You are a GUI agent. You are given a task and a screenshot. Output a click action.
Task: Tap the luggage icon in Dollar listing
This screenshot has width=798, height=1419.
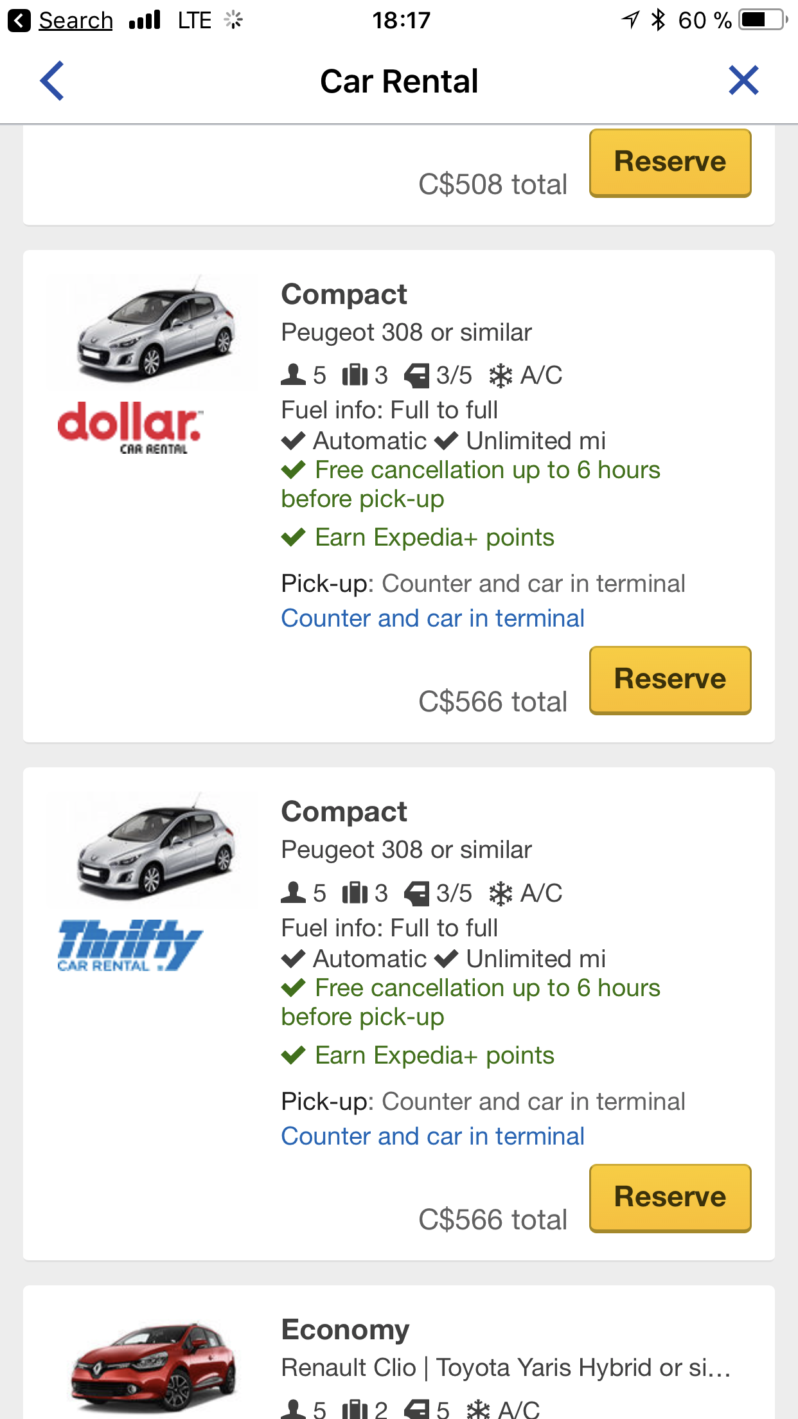tap(355, 375)
